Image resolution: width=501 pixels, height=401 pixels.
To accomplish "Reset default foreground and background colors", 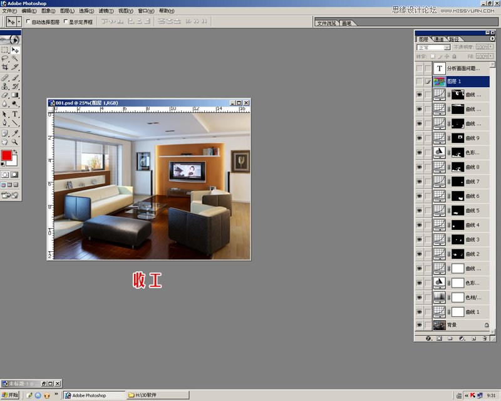I will click(x=3, y=164).
